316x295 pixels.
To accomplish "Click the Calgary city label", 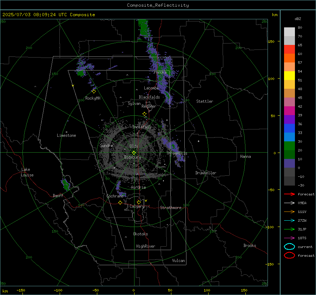I will pyautogui.click(x=137, y=206).
